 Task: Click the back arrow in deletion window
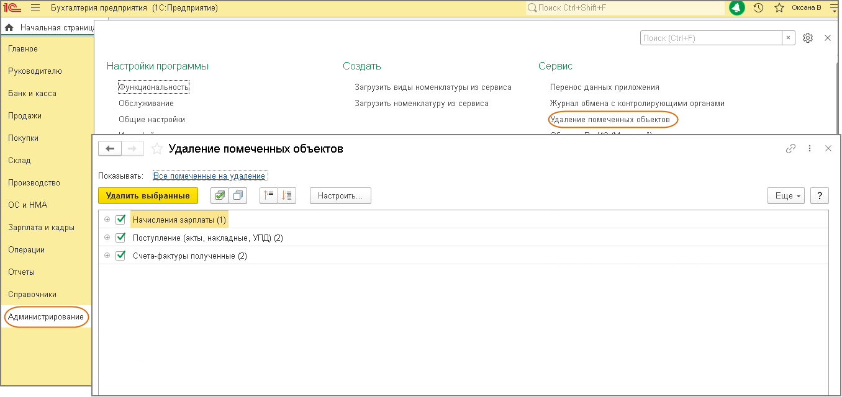click(x=111, y=149)
